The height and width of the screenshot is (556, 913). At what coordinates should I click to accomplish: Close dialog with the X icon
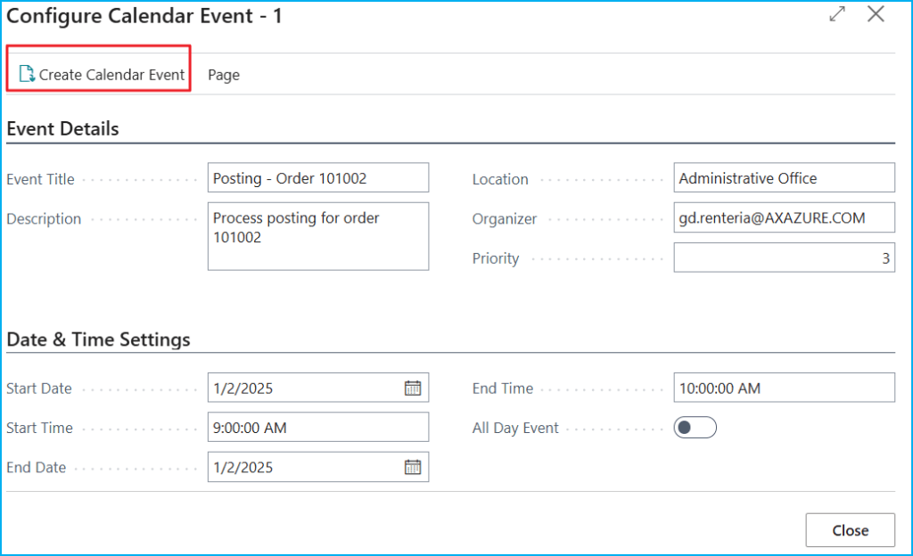876,14
